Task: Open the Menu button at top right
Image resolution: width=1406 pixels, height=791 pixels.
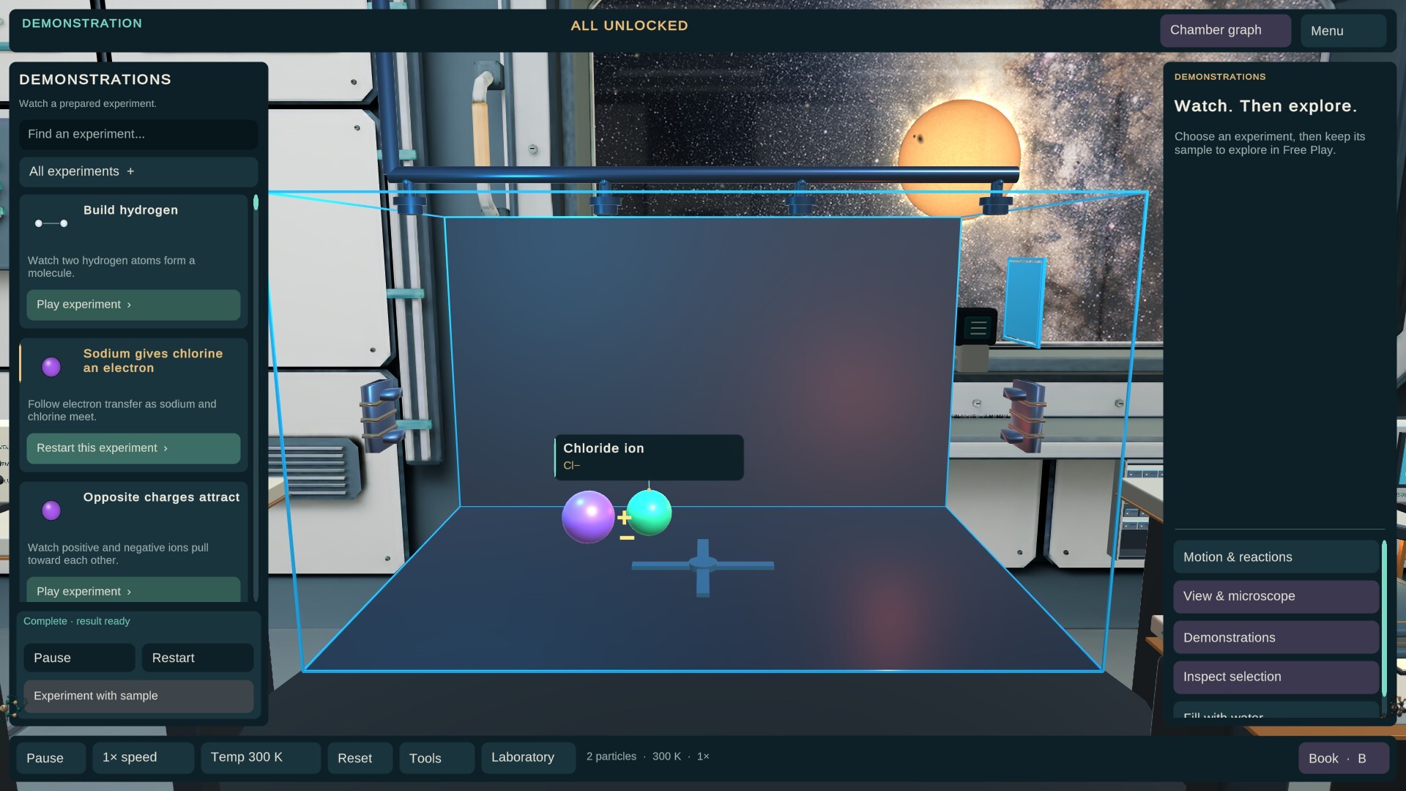Action: click(x=1343, y=31)
